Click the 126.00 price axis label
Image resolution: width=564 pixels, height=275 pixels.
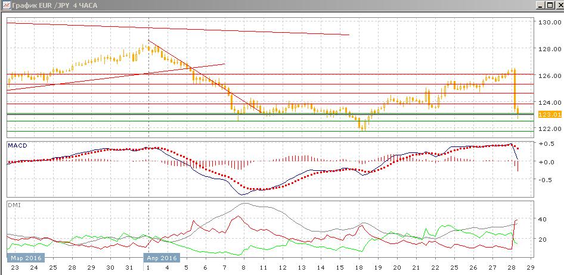[550, 76]
